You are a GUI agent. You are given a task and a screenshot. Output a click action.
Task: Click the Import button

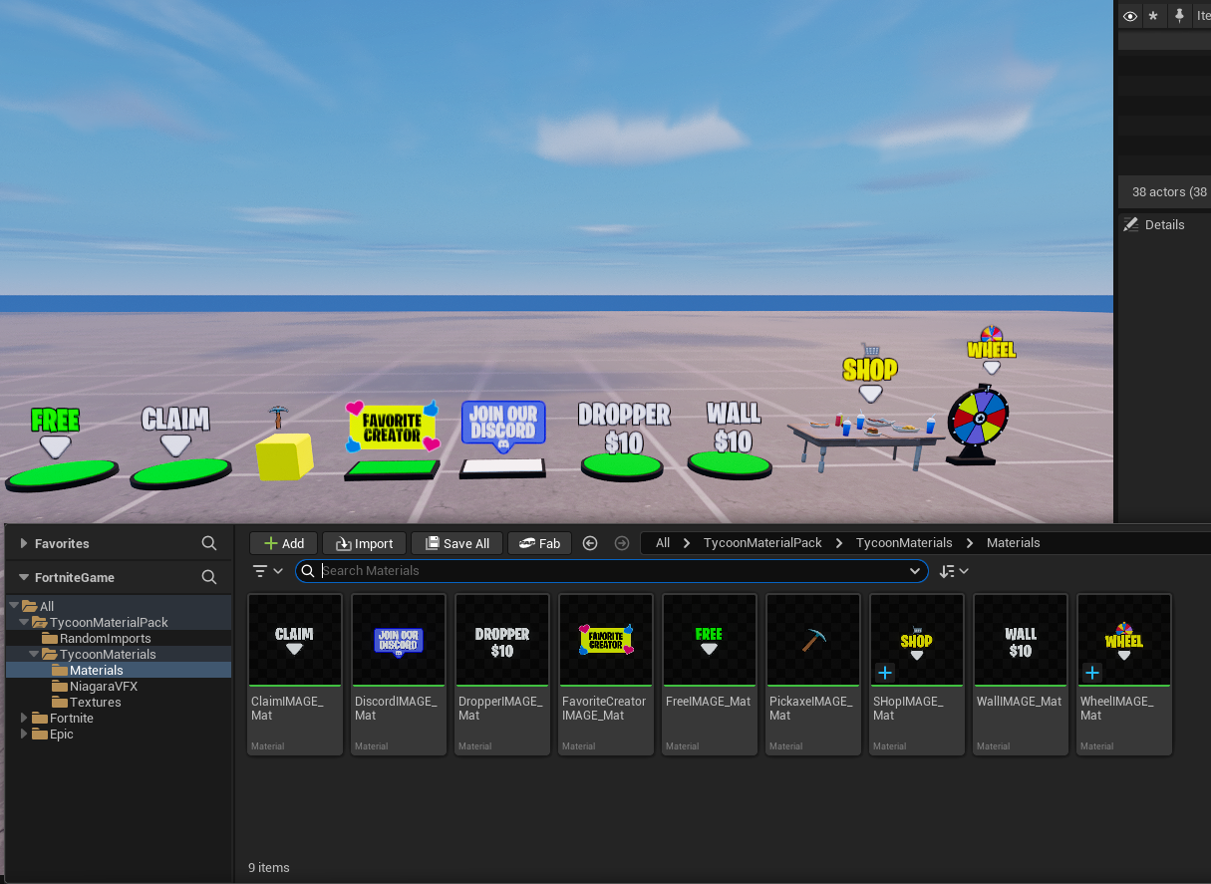click(x=364, y=543)
